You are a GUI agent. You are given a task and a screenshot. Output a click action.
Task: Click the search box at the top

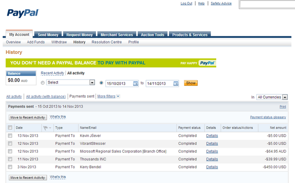coord(267,4)
